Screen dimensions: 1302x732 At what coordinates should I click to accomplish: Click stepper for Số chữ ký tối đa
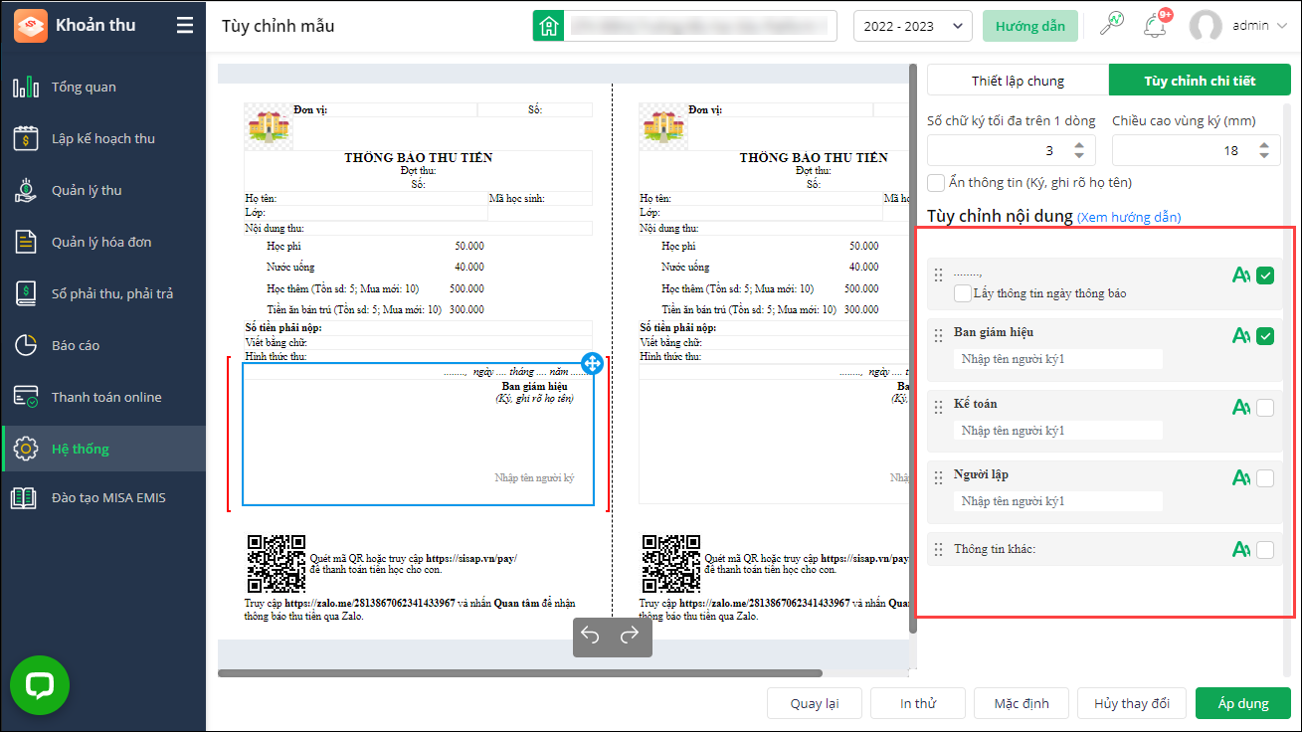(1079, 150)
